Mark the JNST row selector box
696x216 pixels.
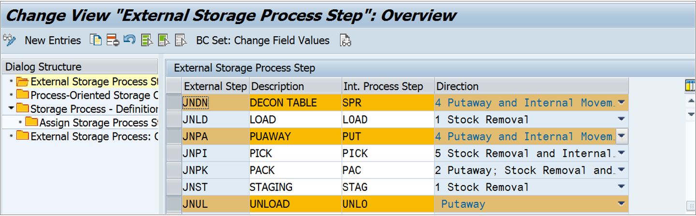[x=174, y=187]
